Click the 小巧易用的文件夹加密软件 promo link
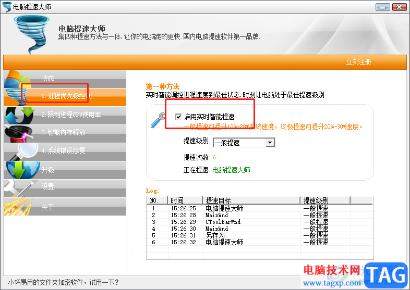The image size is (410, 290). coord(64,282)
